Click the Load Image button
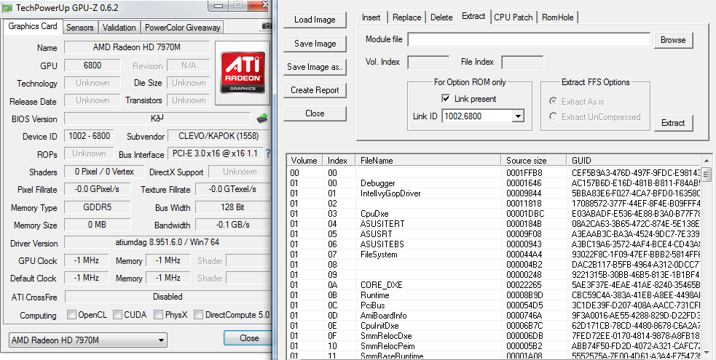The image size is (716, 360). [315, 20]
